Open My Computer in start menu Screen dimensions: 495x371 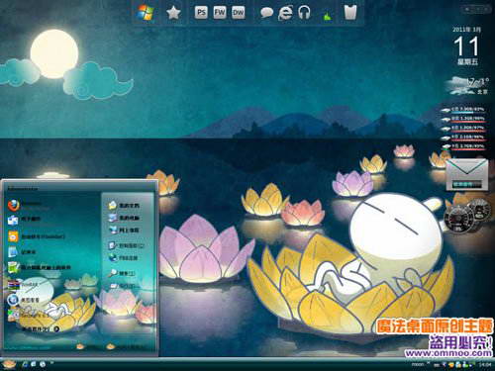124,218
